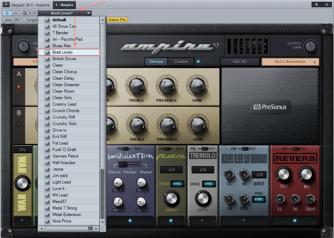Toggle the Wah pedal footswitch
The image size is (334, 238).
click(22, 221)
